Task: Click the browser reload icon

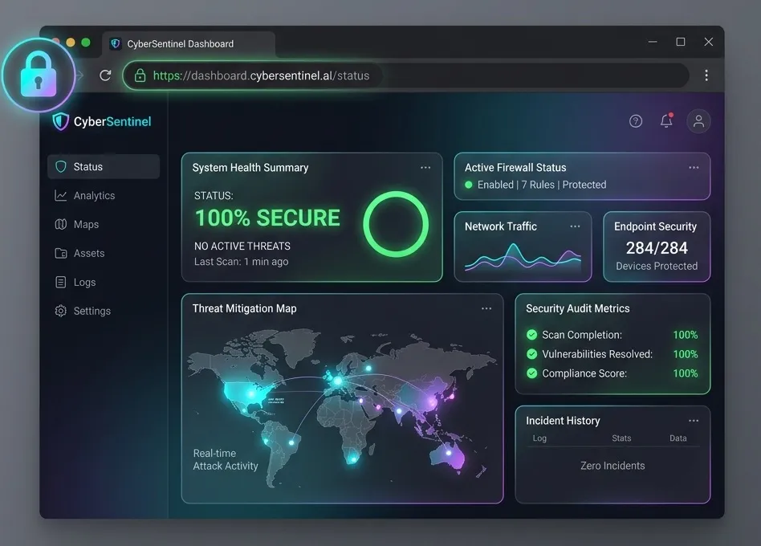Action: (105, 75)
